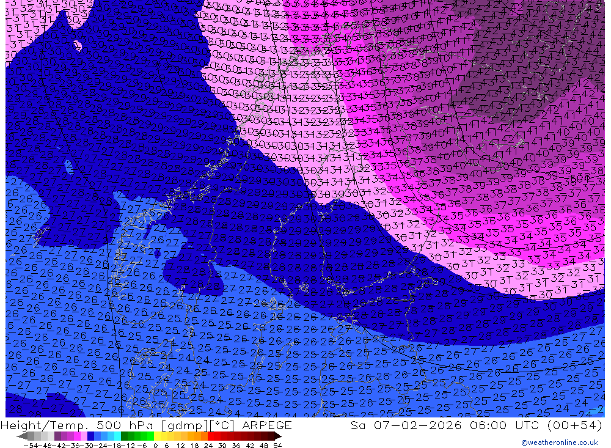
Task: Click the -54 legend scale label
Action: 31,446
